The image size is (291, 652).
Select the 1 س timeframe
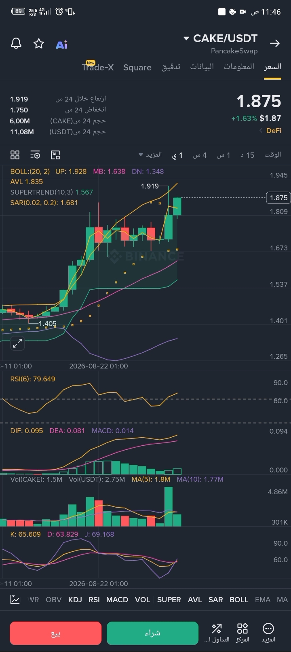click(x=224, y=155)
